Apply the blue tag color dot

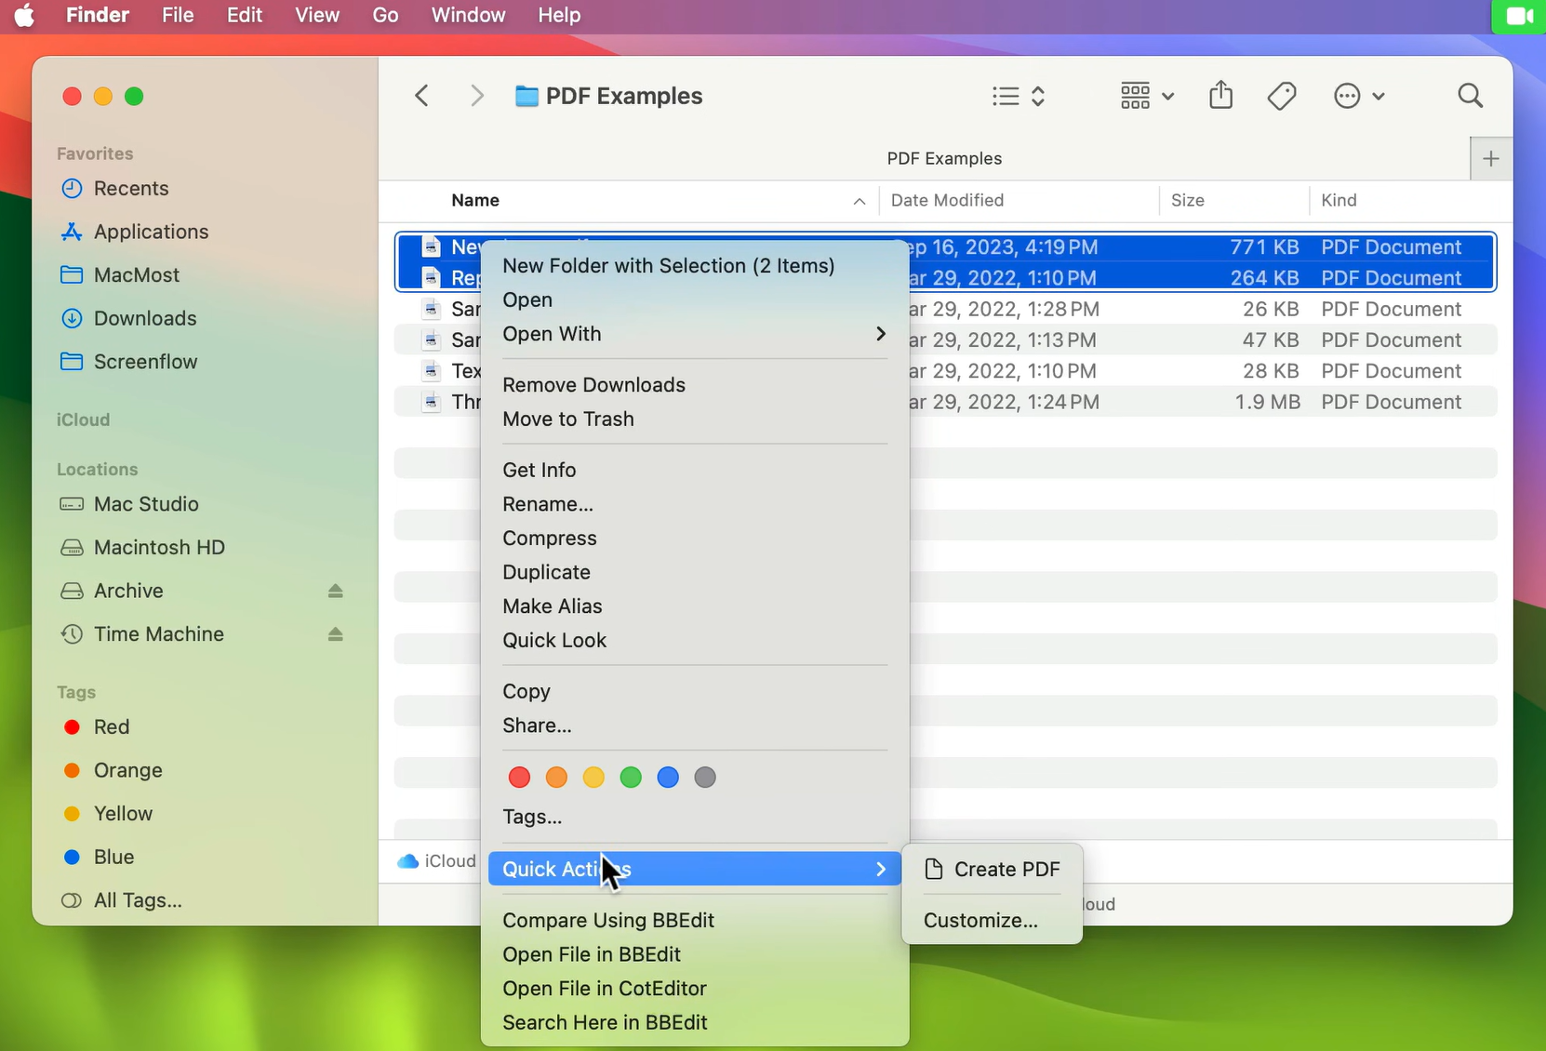click(x=668, y=778)
